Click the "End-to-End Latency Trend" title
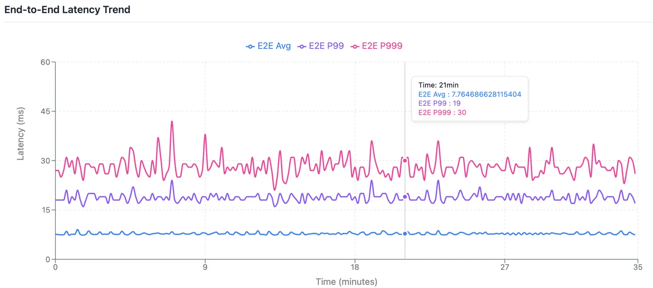This screenshot has height=288, width=653. [x=67, y=10]
